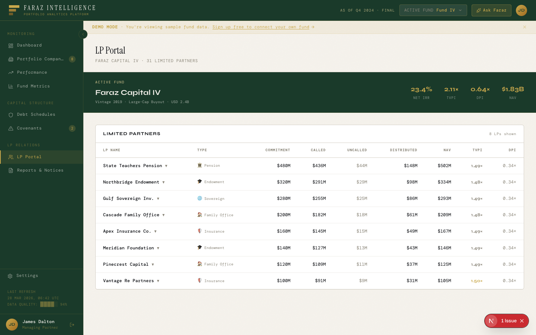Click the TVPI column header
536x335 pixels.
(478, 150)
